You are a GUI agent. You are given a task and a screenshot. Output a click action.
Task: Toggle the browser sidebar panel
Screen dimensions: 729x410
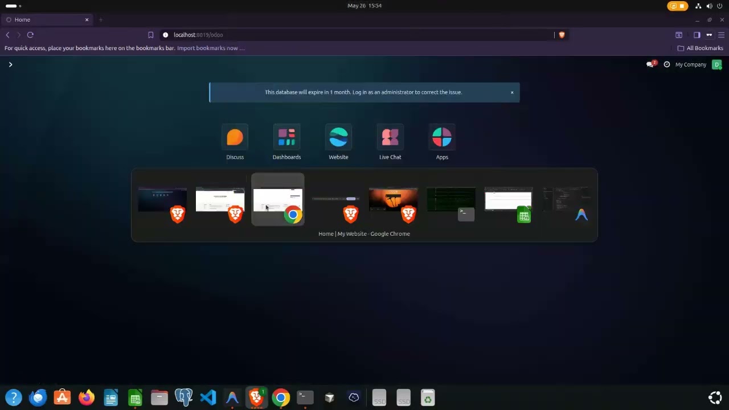697,35
